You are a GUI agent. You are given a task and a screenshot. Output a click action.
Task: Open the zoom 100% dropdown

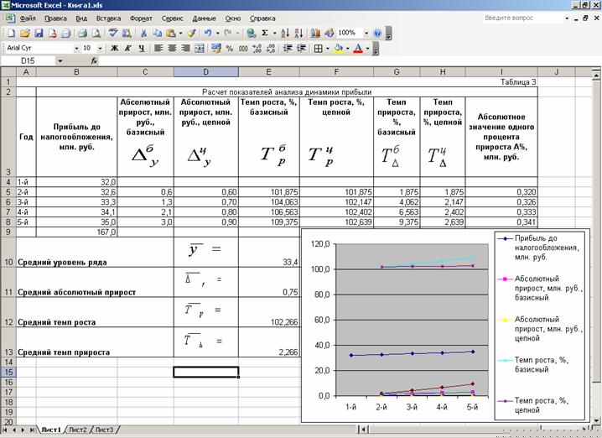click(366, 34)
